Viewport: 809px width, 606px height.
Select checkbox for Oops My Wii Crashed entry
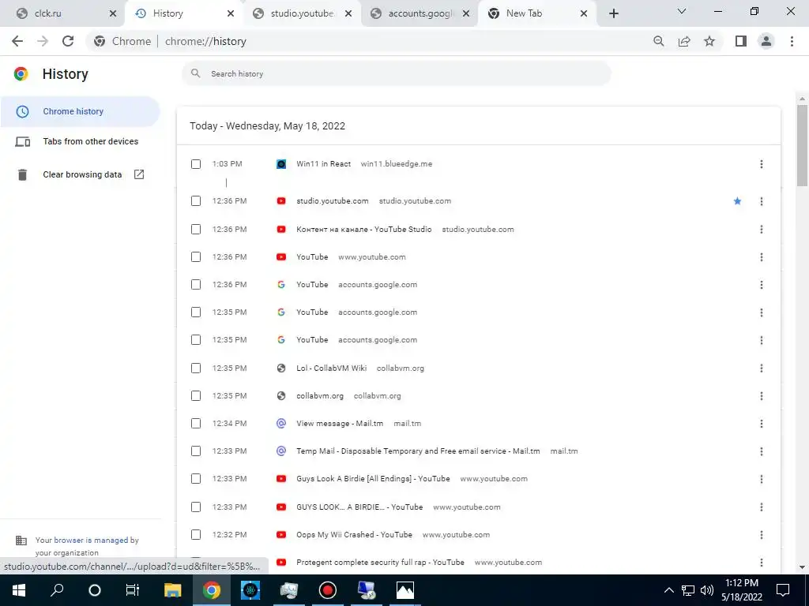click(x=196, y=534)
